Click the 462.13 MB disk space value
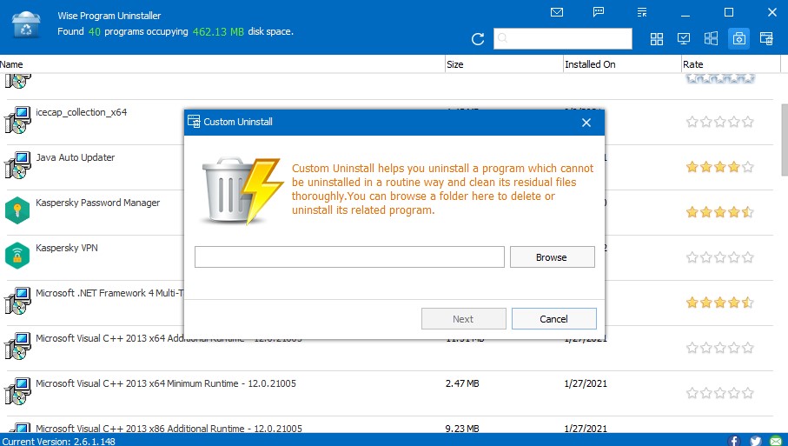788x446 pixels. coord(218,31)
